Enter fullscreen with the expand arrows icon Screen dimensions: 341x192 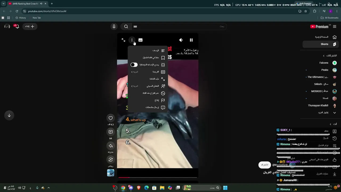(x=123, y=40)
